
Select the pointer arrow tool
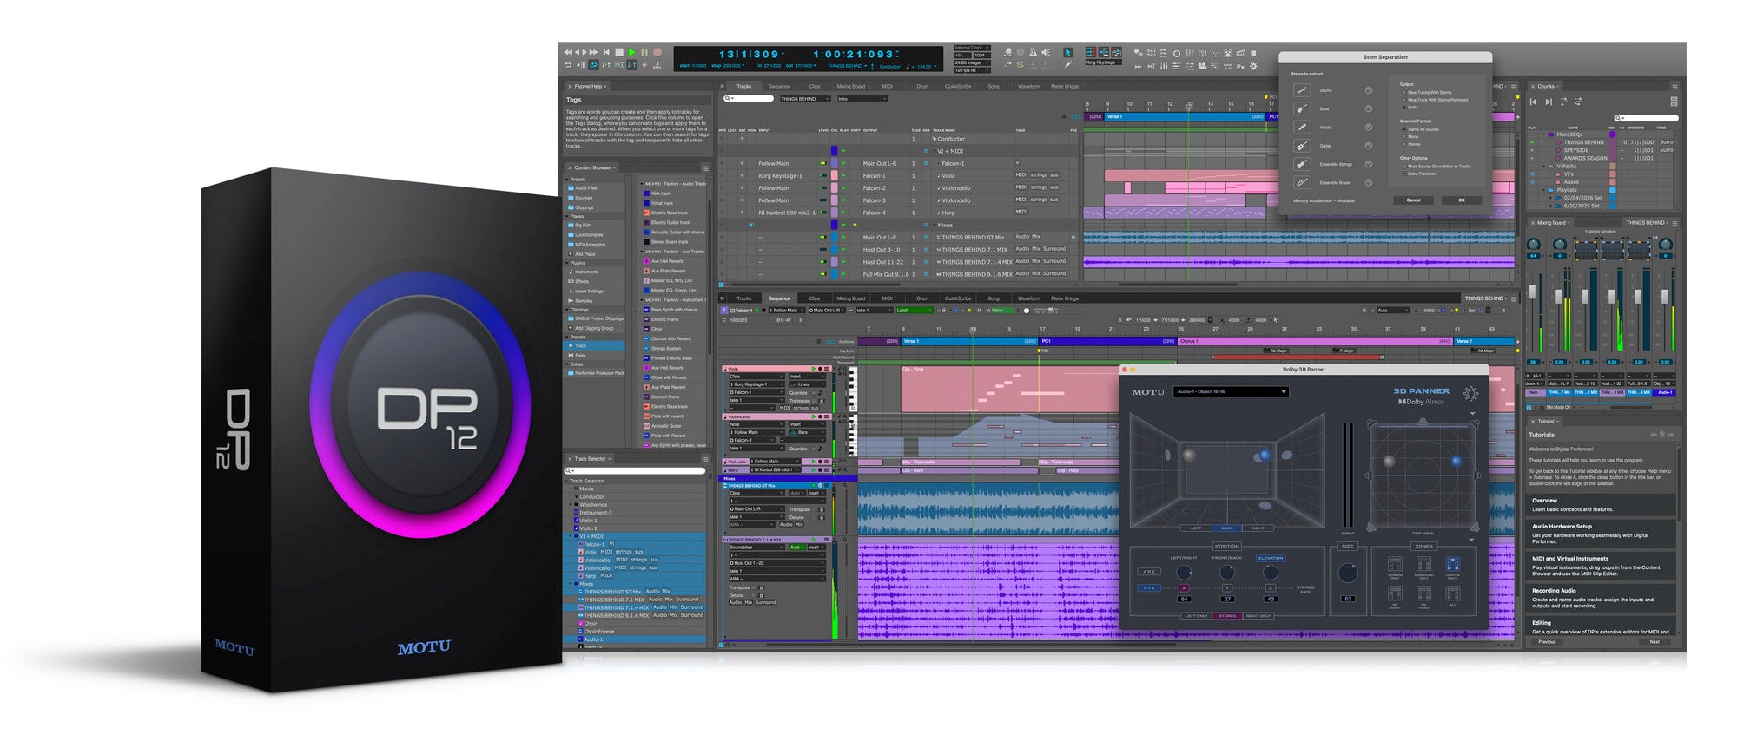(x=1068, y=52)
